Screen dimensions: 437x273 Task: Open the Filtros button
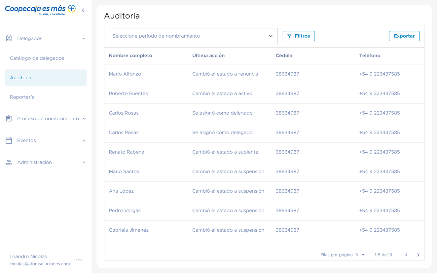tap(299, 36)
